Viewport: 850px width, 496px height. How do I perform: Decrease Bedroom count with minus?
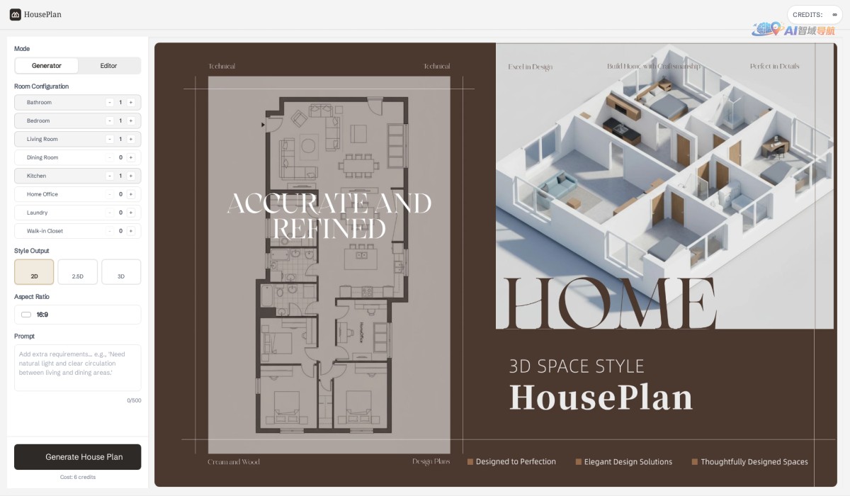(110, 121)
